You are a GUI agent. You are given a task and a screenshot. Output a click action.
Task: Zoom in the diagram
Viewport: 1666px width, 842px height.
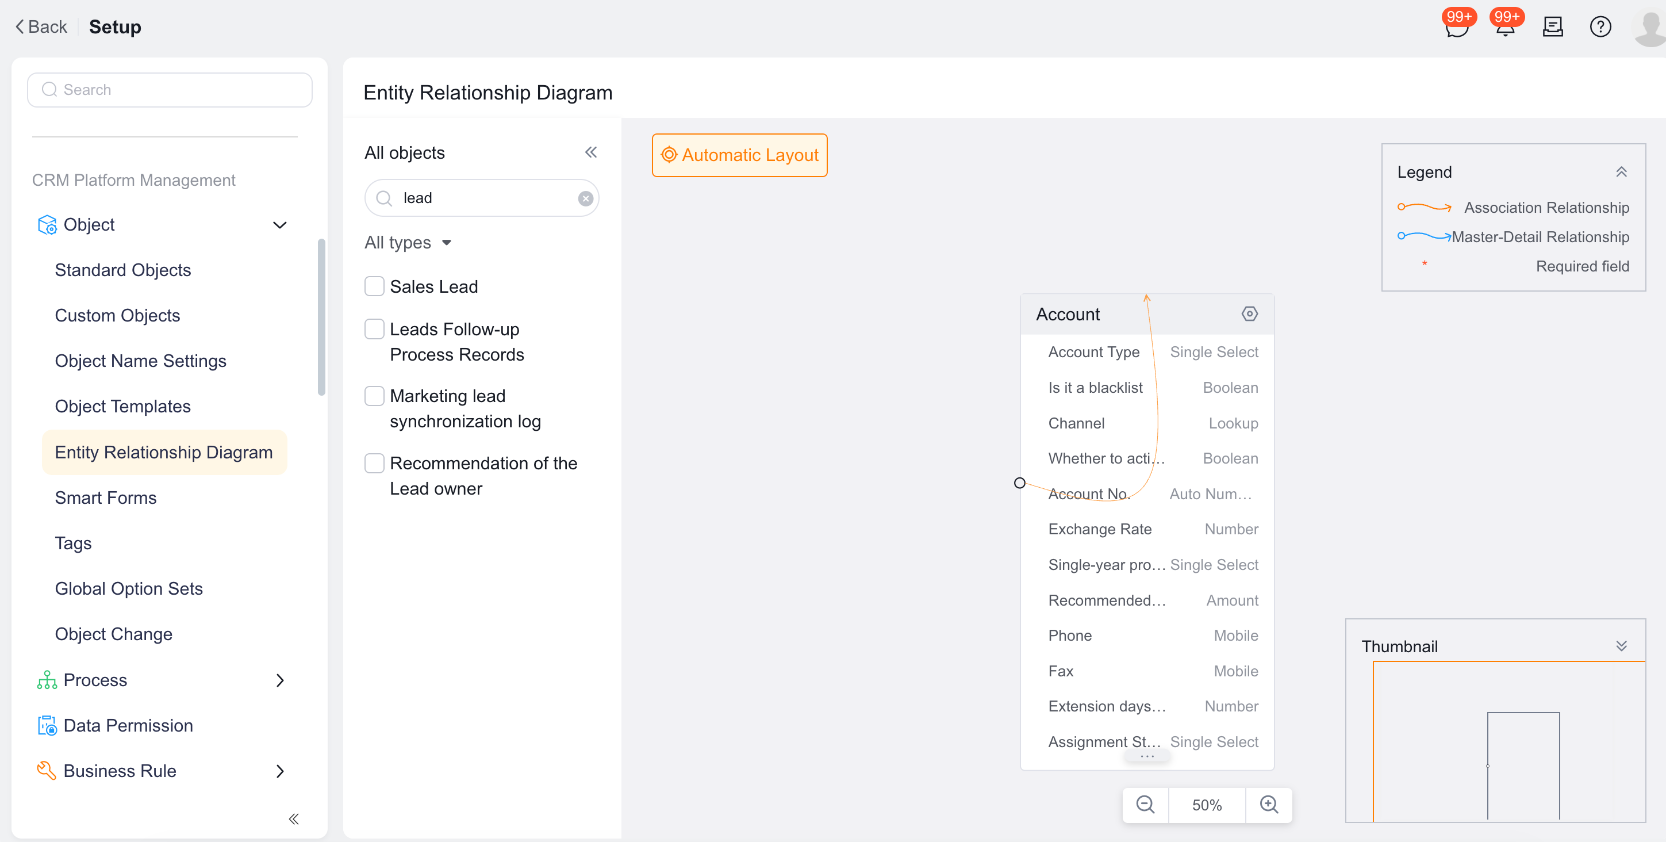(1269, 805)
